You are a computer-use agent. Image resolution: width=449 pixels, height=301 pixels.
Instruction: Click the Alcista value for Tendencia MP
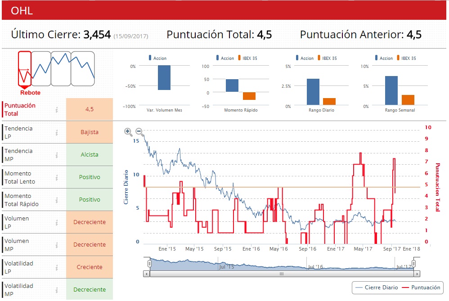pos(90,155)
